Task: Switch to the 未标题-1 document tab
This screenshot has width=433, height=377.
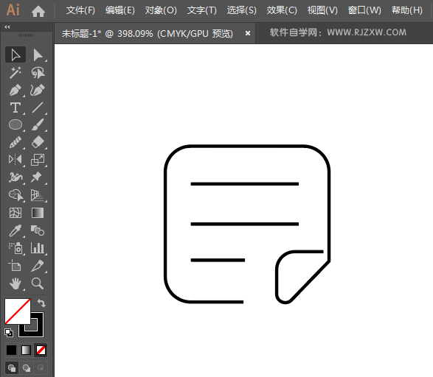Action: (x=148, y=34)
